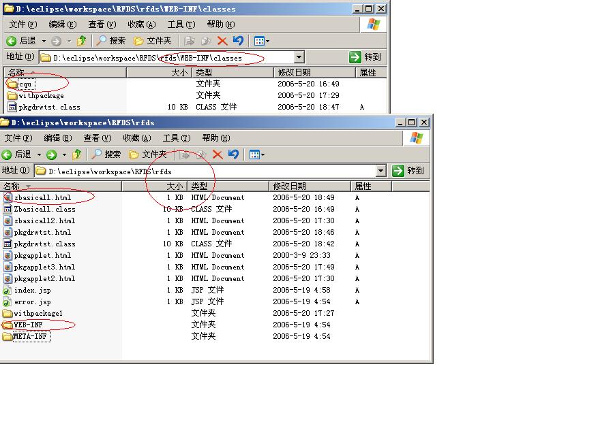The height and width of the screenshot is (426, 613).
Task: Click Forward arrow in classes window toolbar
Action: tap(57, 41)
